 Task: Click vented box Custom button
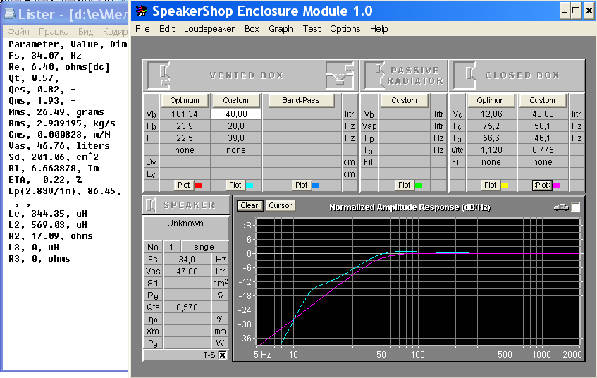tap(235, 100)
